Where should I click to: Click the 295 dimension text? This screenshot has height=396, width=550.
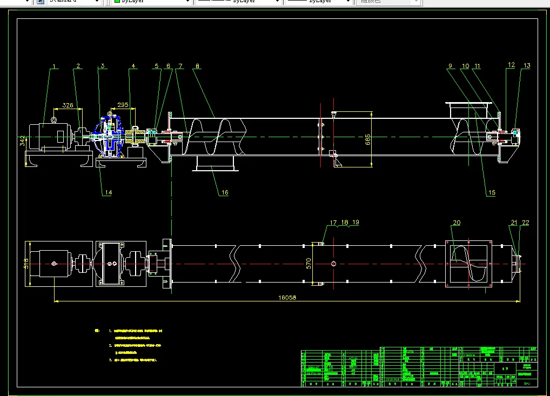tap(123, 105)
